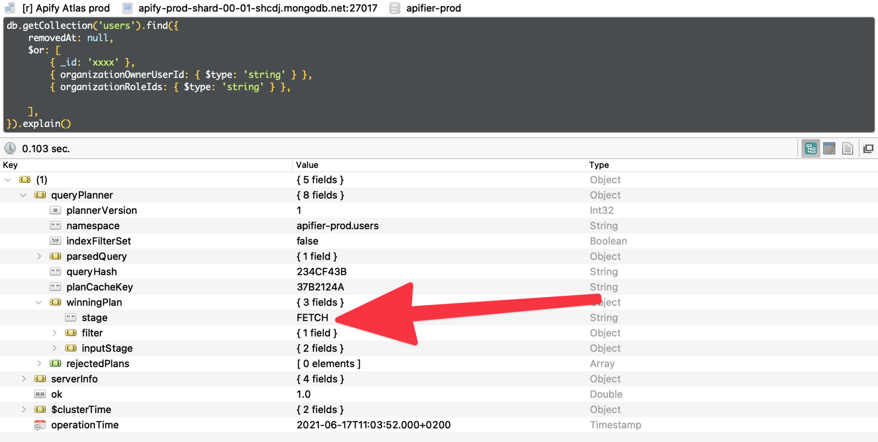Collapse the queryPlanner node
Image resolution: width=878 pixels, height=442 pixels.
pos(24,195)
